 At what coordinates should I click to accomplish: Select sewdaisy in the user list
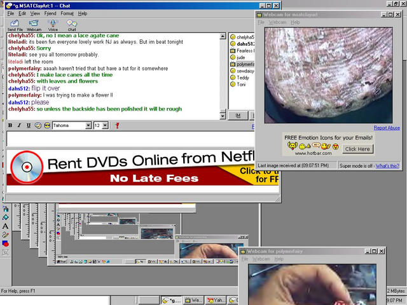pyautogui.click(x=242, y=71)
